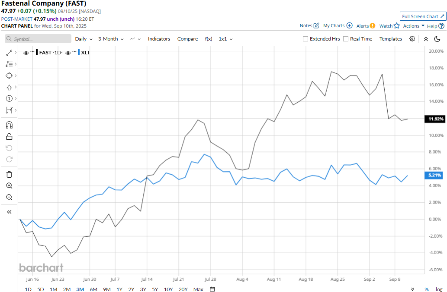Open the chart type line dropdown
Screen dimensions: 447x292
coord(135,39)
